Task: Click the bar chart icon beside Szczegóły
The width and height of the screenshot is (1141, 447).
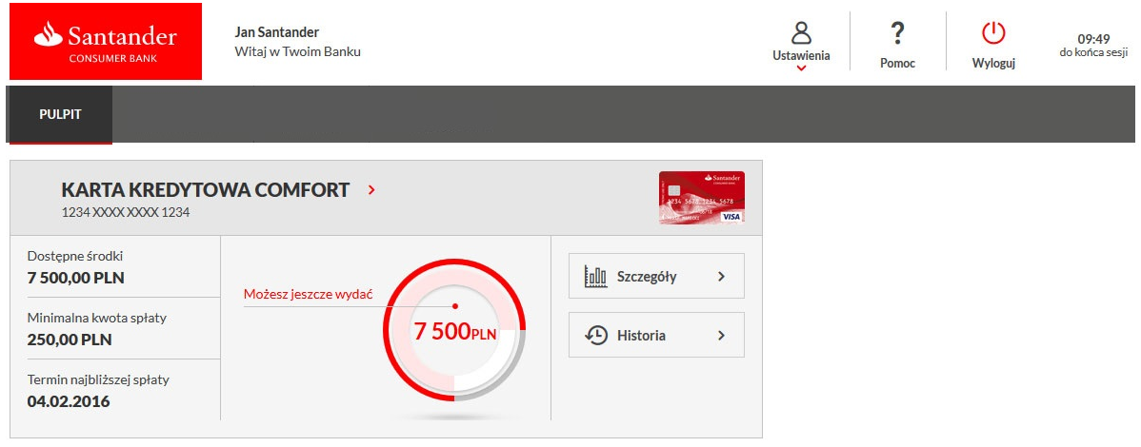Action: point(596,276)
